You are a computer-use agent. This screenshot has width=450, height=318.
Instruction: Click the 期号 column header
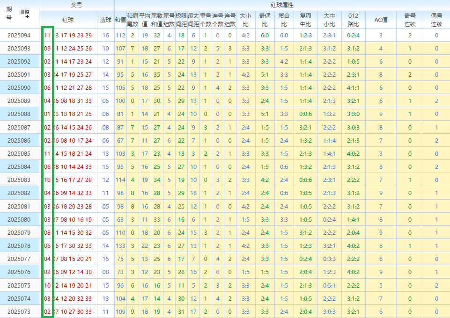pos(9,14)
